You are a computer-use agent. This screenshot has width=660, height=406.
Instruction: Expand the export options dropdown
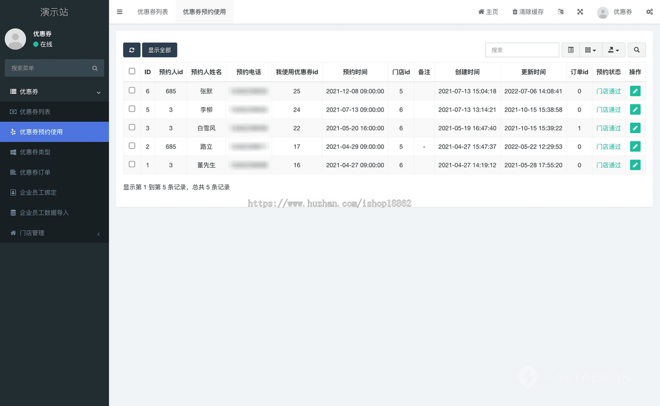point(613,50)
